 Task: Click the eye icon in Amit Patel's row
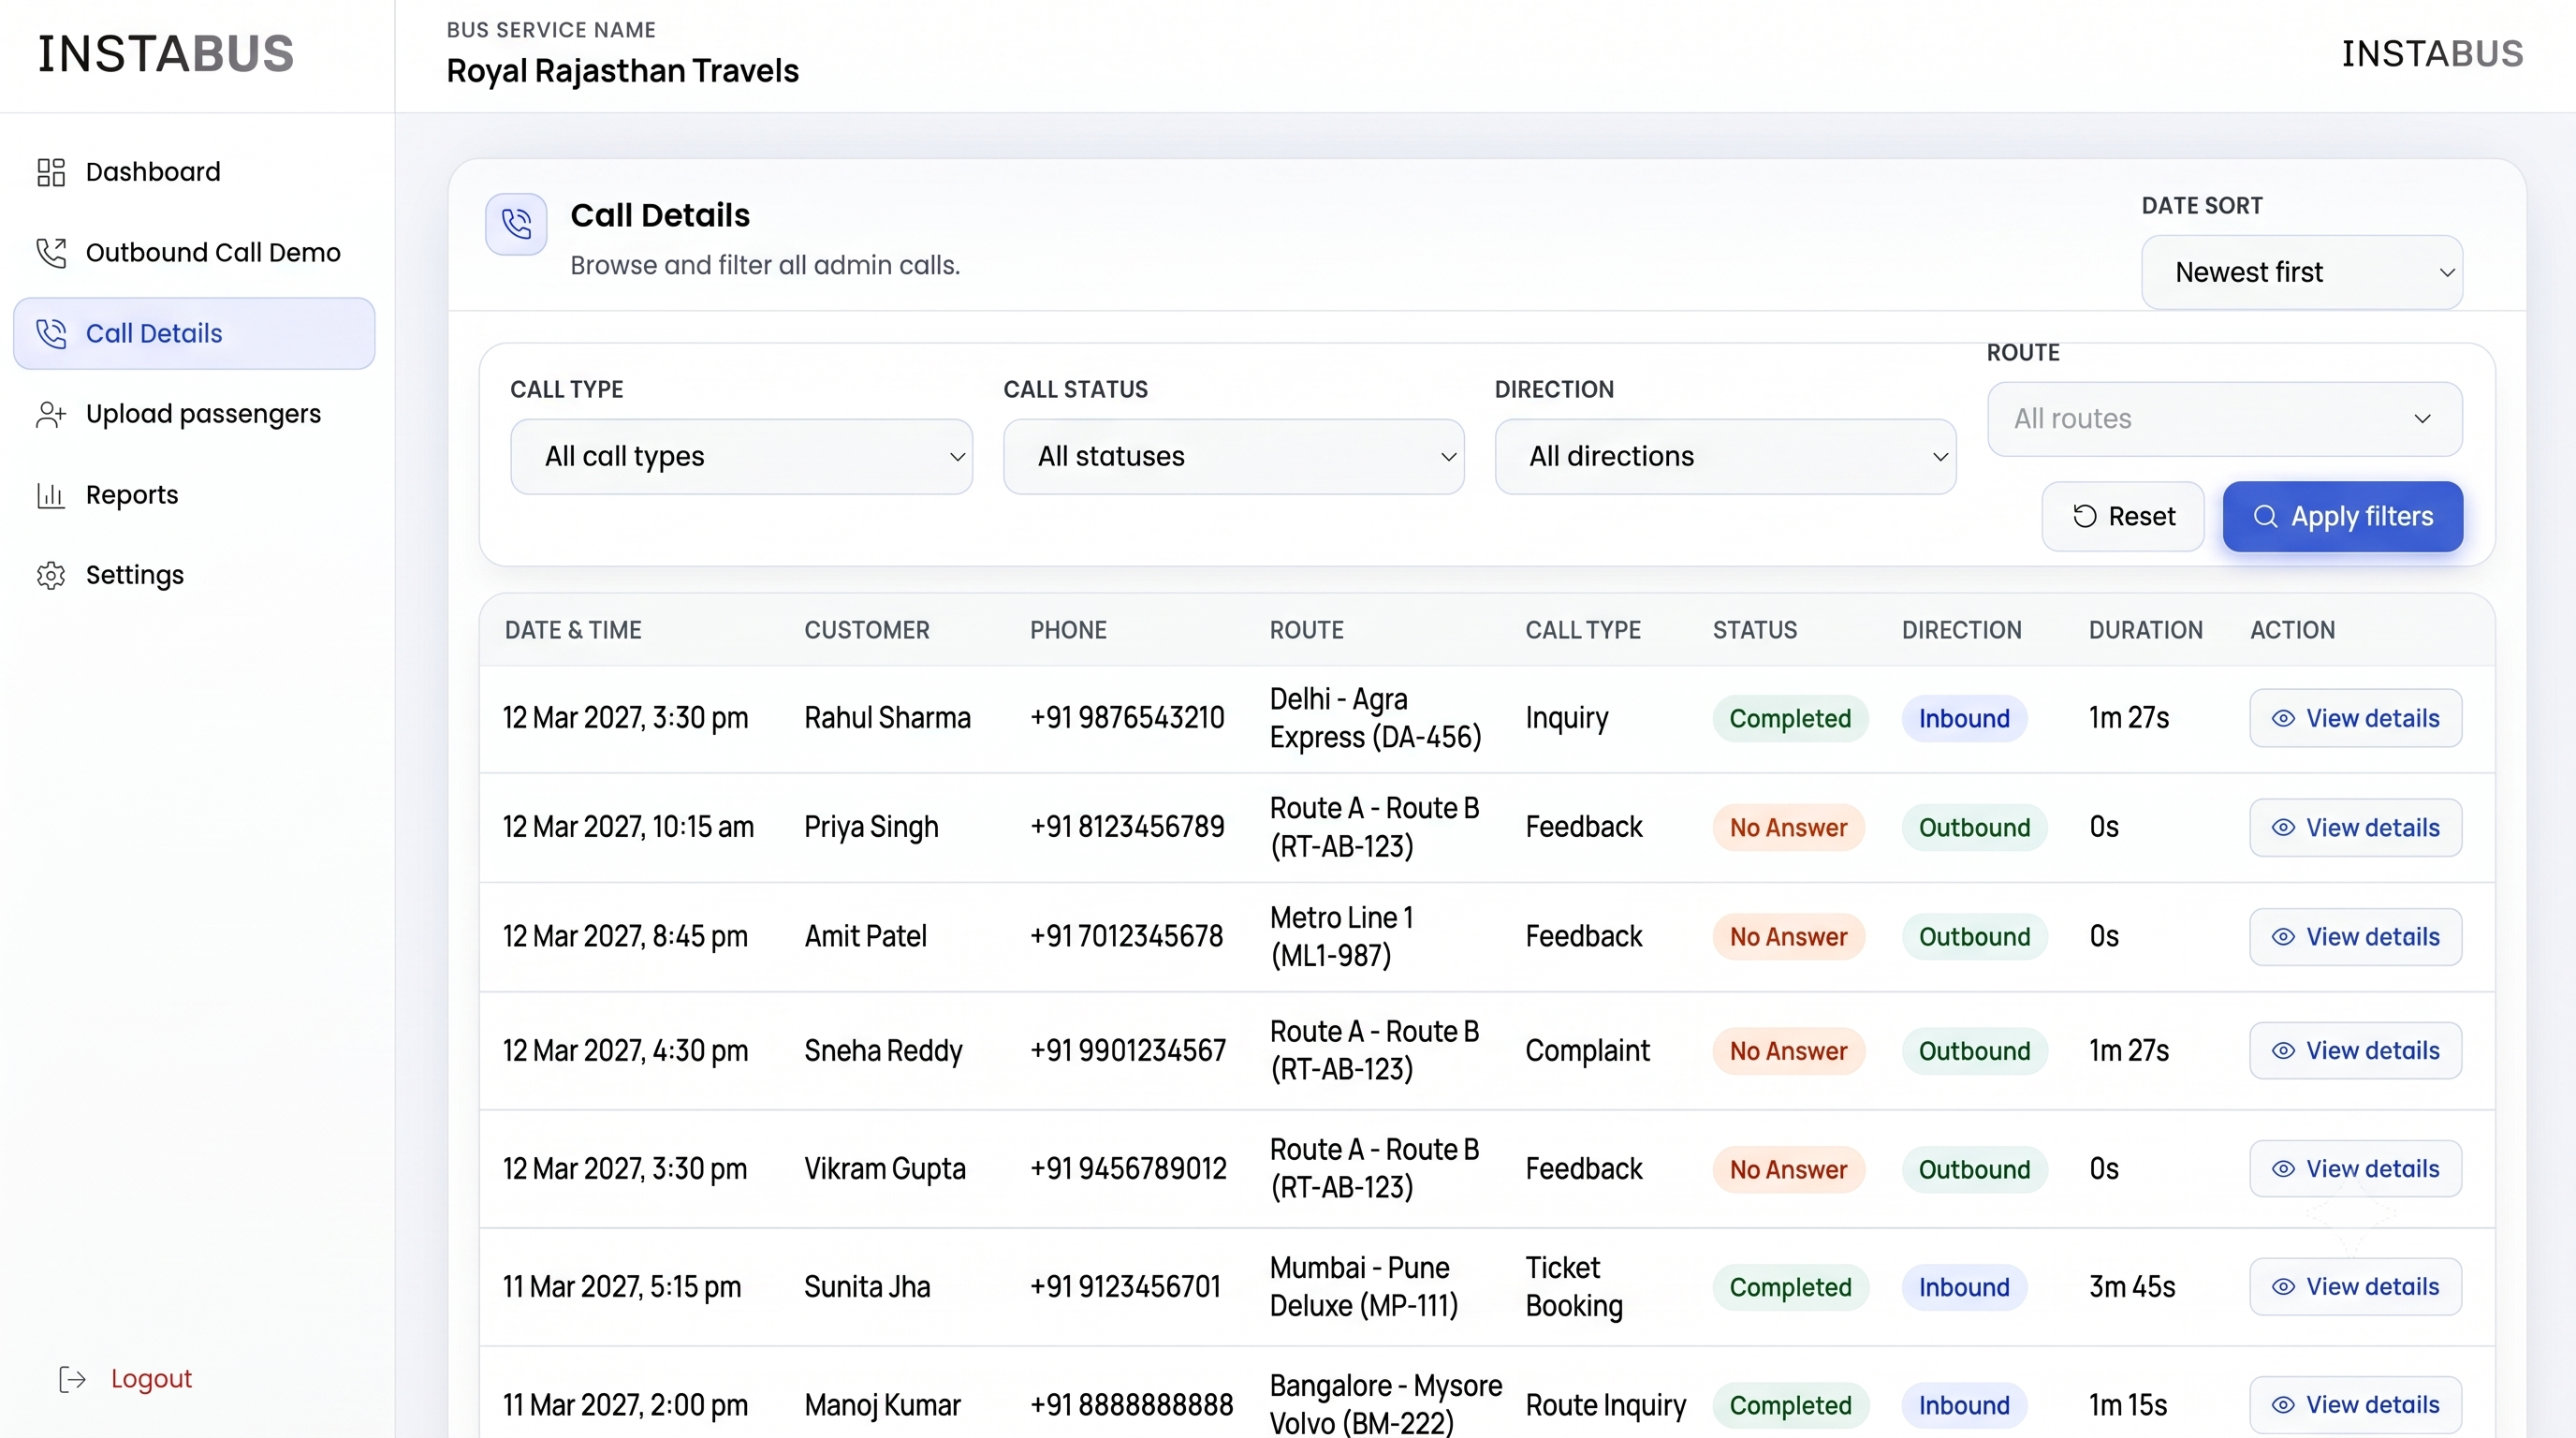pyautogui.click(x=2283, y=937)
